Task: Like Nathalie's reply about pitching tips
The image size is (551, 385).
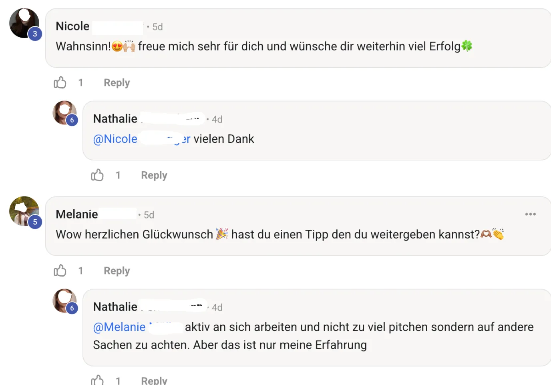Action: pos(97,380)
